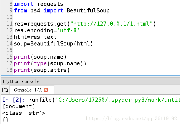The image size is (180, 124).
Task: Click line 16 print(soup.name)
Action: point(40,57)
